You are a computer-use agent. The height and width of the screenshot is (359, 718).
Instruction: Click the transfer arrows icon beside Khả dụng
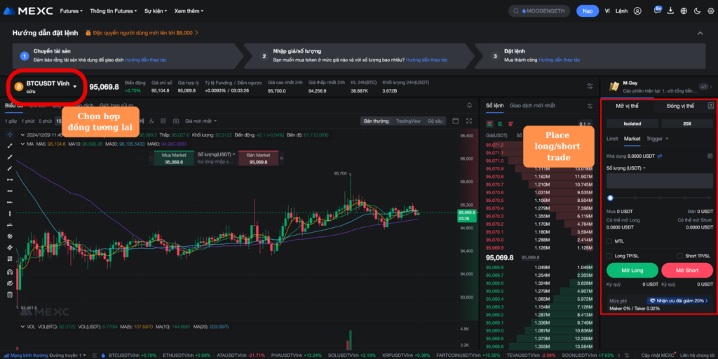pyautogui.click(x=660, y=156)
